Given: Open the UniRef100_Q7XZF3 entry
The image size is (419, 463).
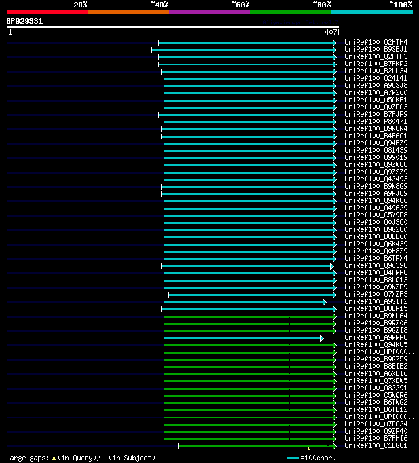Looking at the screenshot, I should [376, 294].
